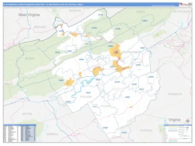Click the BLAND county label
Screen dimensions: 195x146
click(x=30, y=58)
